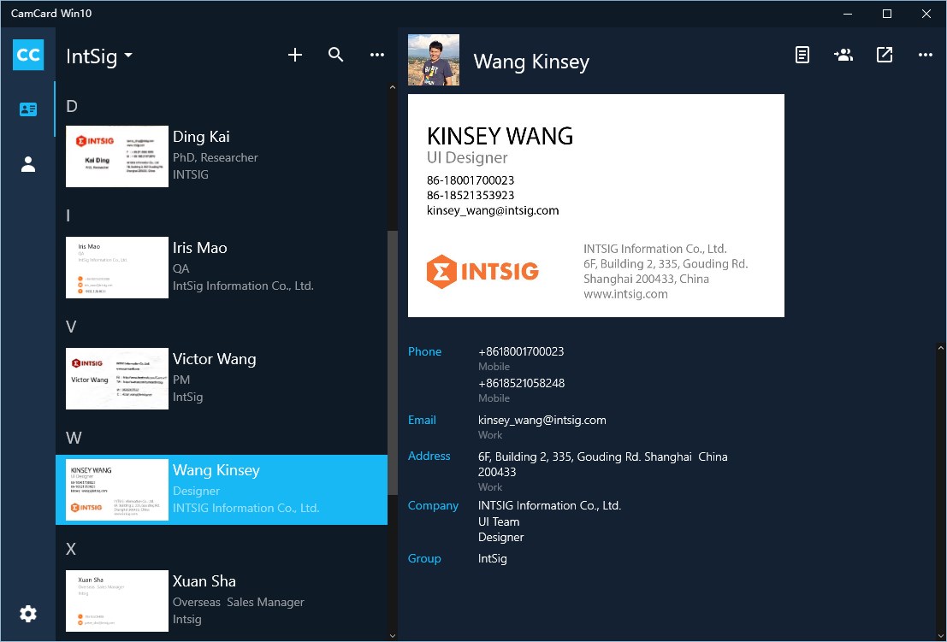Select Victor Wang contact
This screenshot has width=947, height=642.
[x=222, y=379]
